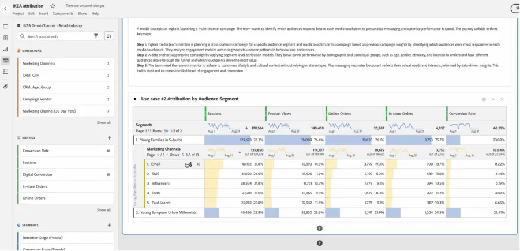Open the Help menu
Viewport: 520px width, 251px height.
tap(95, 14)
